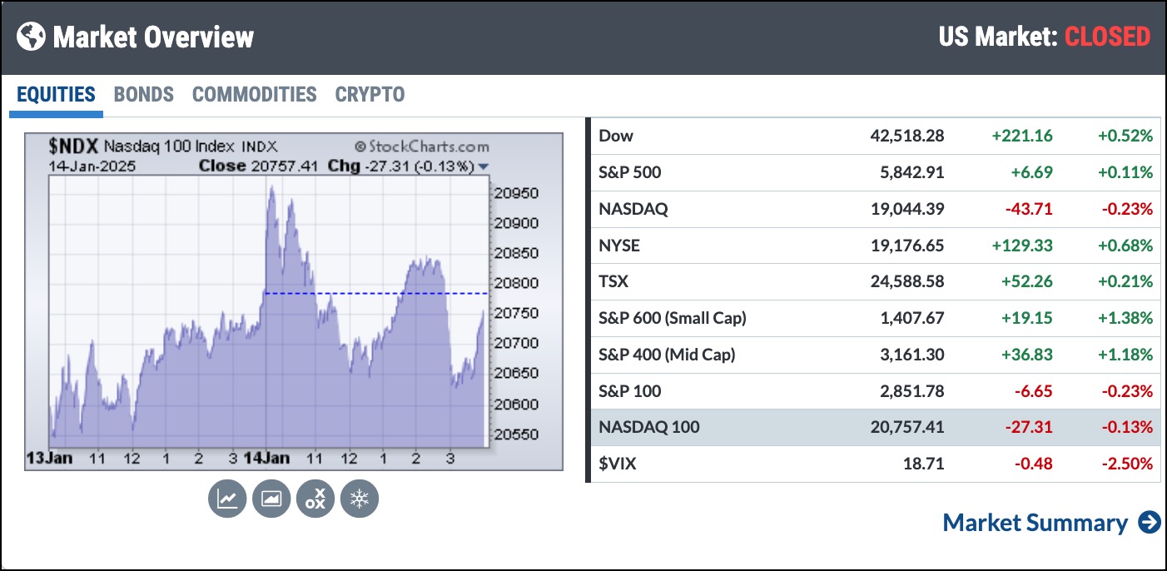
Task: Click the CLOSED market status text
Action: click(1108, 37)
